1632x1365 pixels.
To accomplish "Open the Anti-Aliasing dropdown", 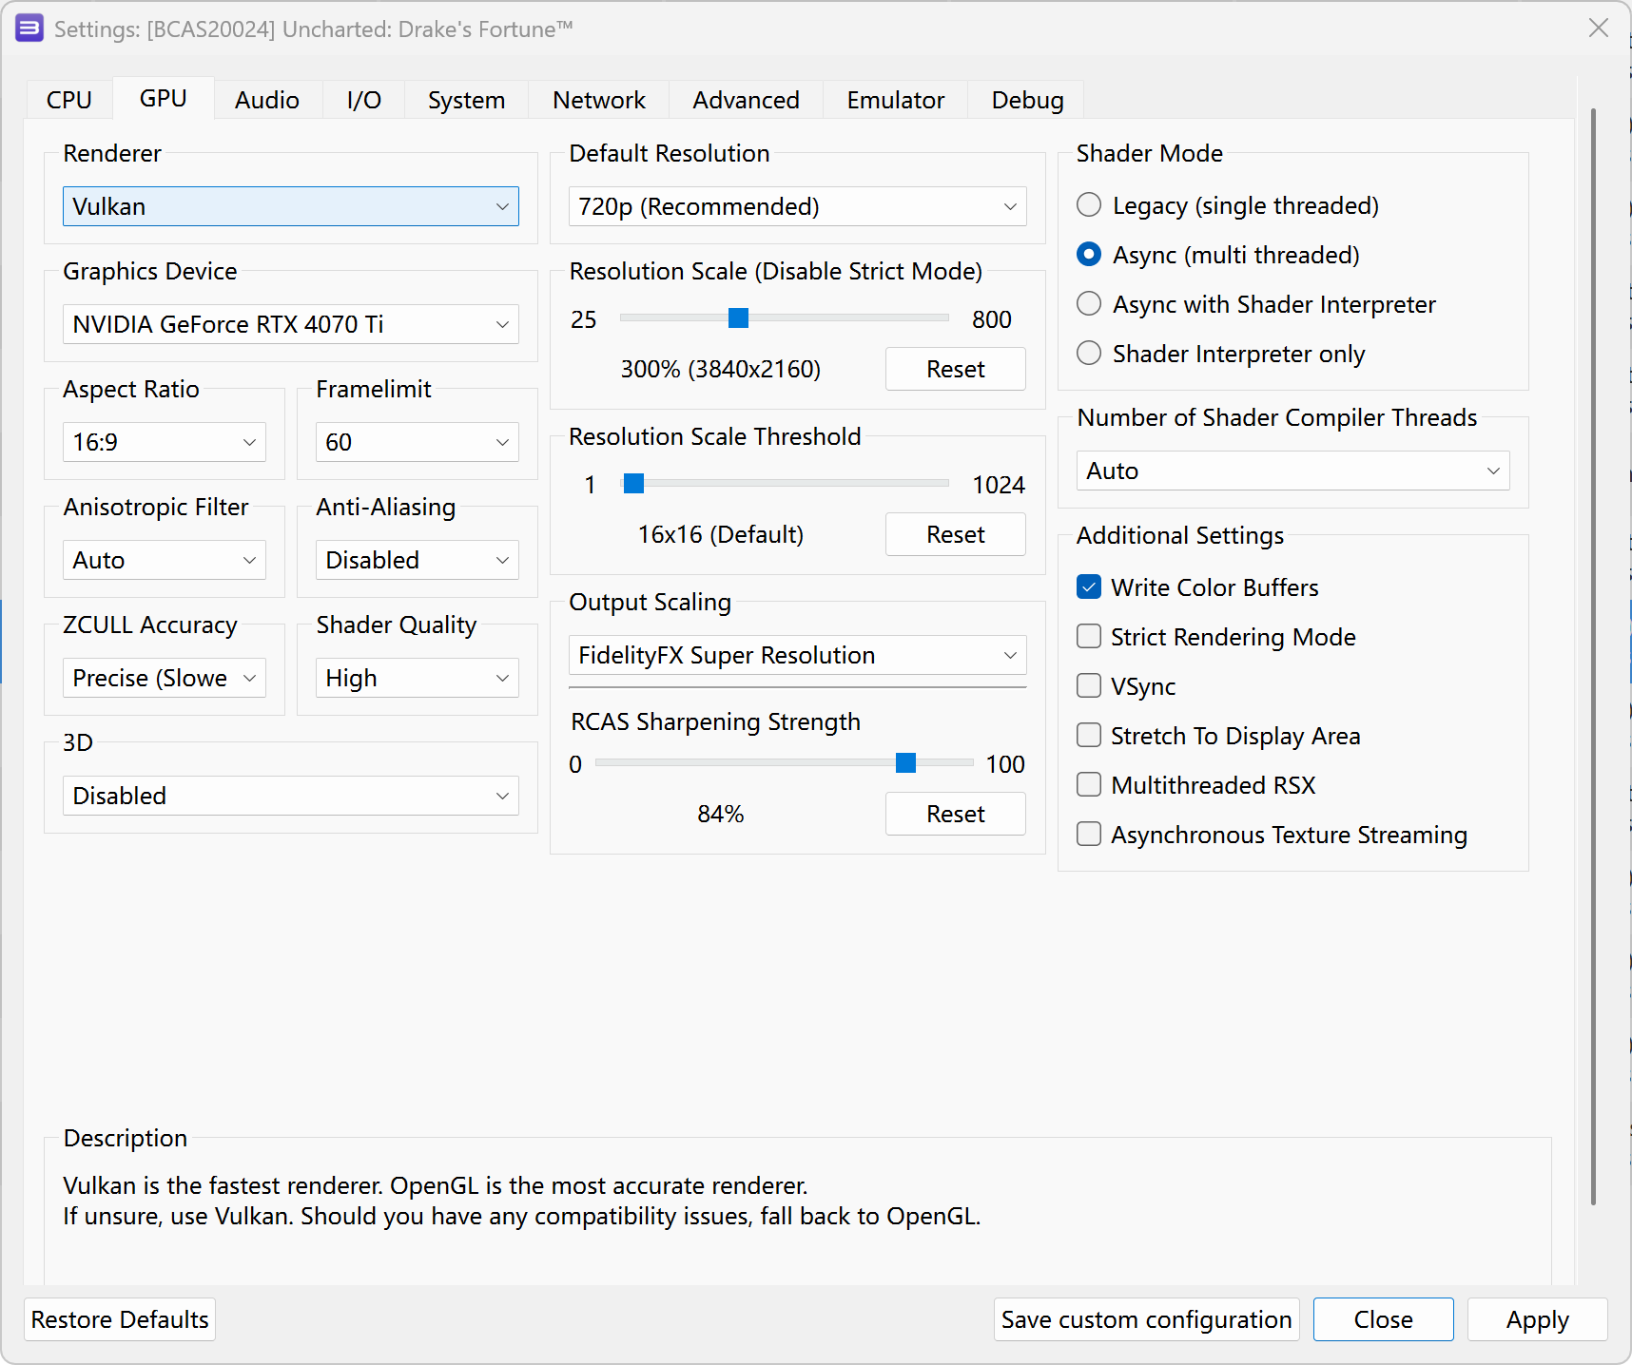I will tap(418, 560).
